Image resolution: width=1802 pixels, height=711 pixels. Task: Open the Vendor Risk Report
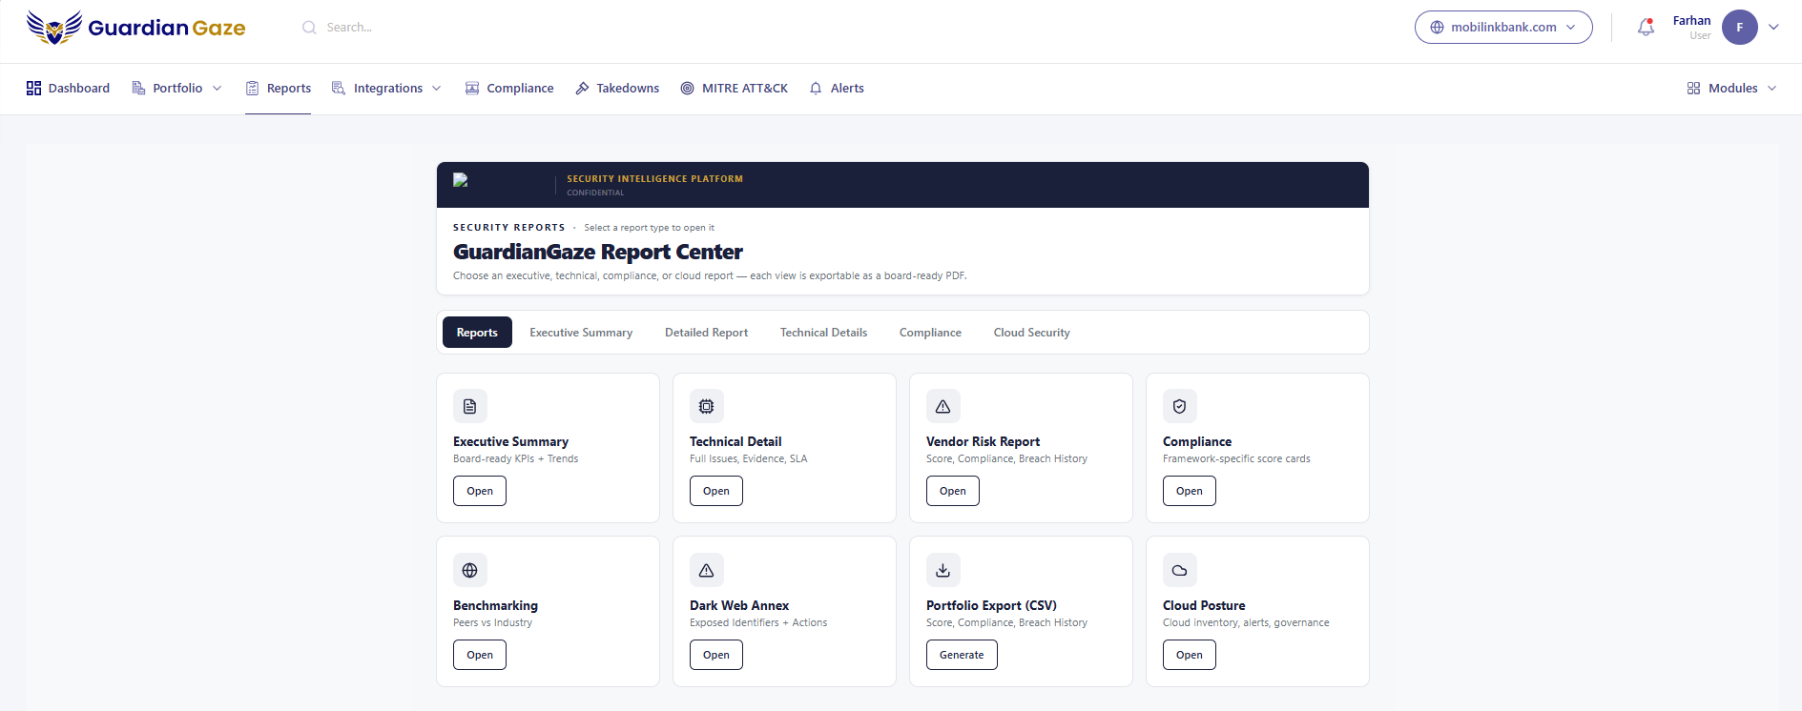(x=953, y=491)
